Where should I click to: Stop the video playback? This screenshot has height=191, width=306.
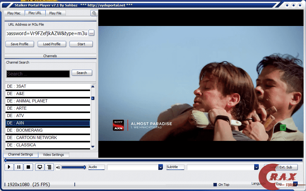pyautogui.click(x=28, y=167)
